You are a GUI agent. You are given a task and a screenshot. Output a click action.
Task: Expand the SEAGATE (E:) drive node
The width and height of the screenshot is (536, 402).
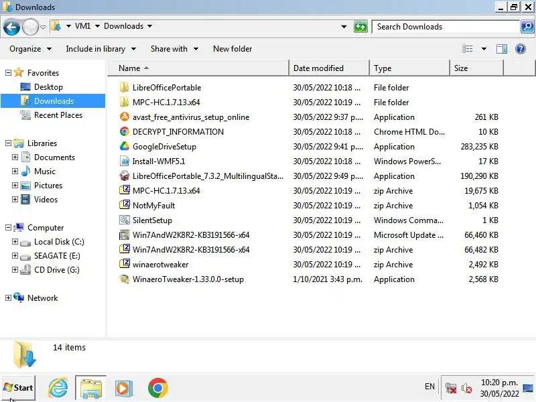pyautogui.click(x=15, y=255)
